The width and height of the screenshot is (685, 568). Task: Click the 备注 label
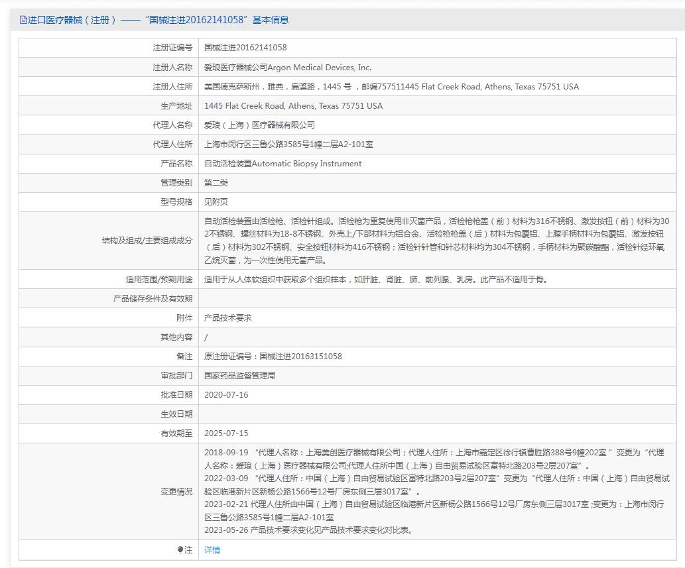point(184,357)
